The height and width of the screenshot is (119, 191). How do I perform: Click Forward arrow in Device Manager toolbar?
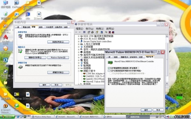[x=80, y=32]
